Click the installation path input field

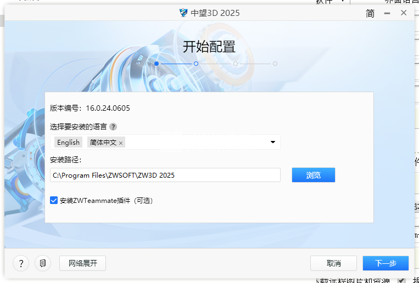coord(165,175)
